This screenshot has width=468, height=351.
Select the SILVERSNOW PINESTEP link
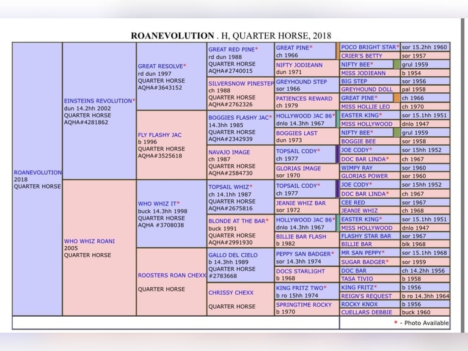[x=241, y=84]
